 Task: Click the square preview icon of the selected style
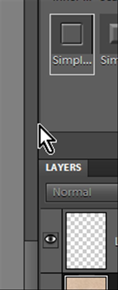(72, 34)
